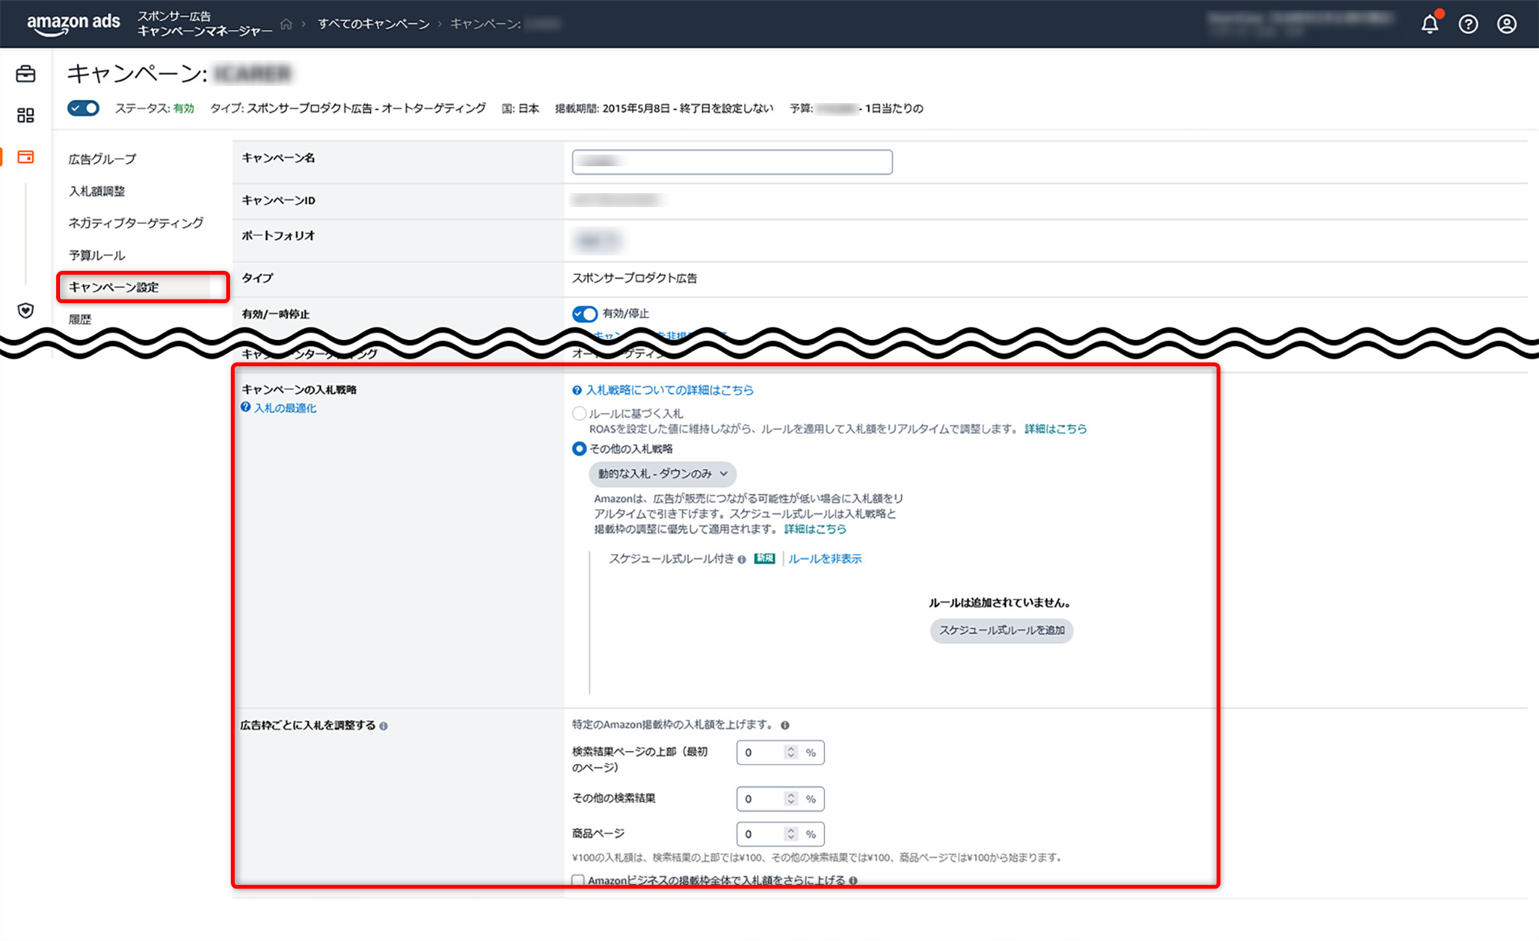Screen dimensions: 1539x941
Task: Open the help question mark icon
Action: point(1468,24)
